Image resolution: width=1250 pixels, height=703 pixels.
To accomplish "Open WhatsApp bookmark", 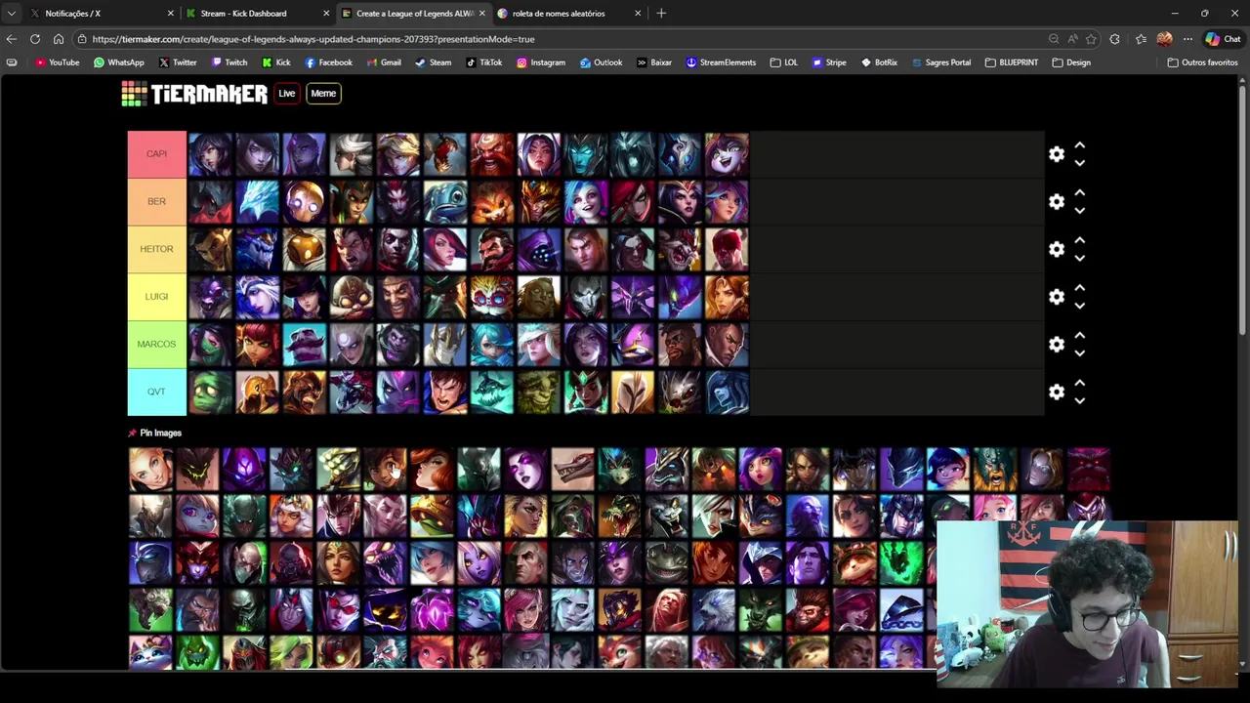I will click(119, 62).
